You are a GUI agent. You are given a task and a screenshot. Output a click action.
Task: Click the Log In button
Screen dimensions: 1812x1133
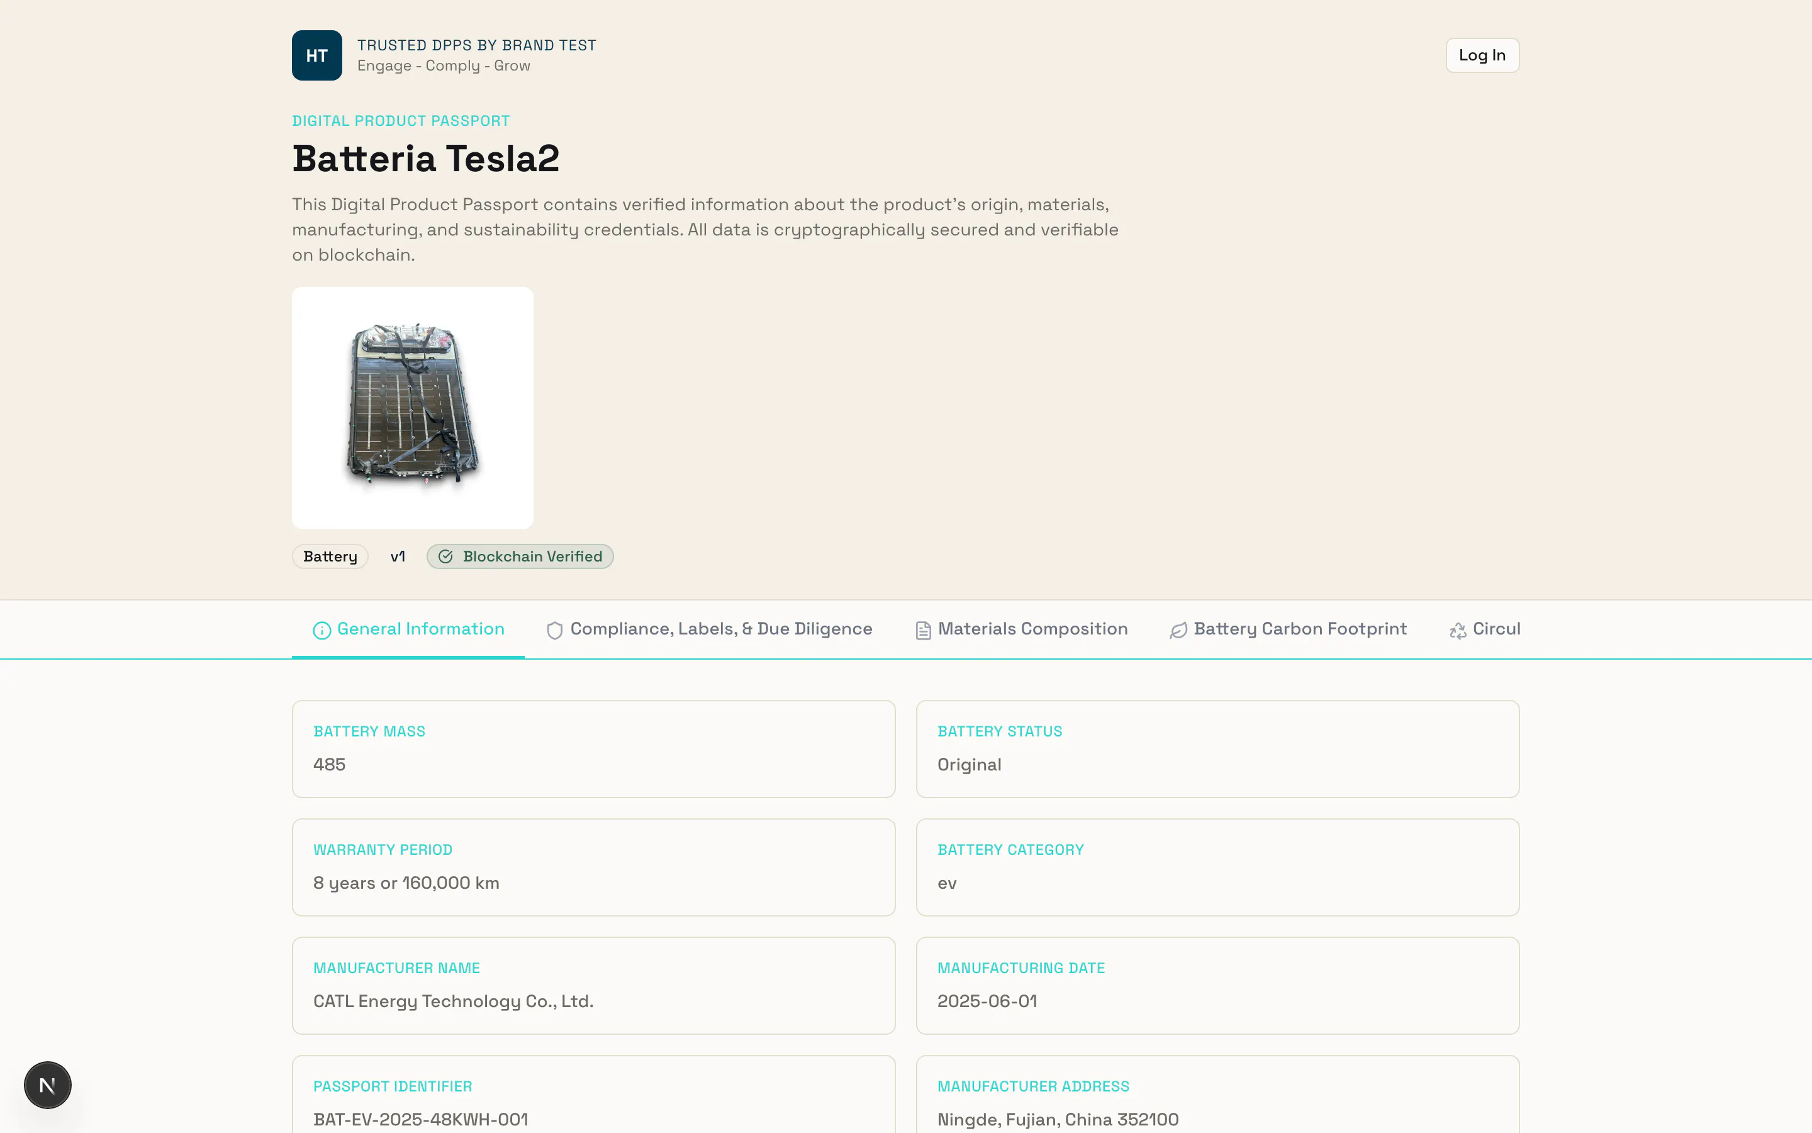coord(1482,55)
